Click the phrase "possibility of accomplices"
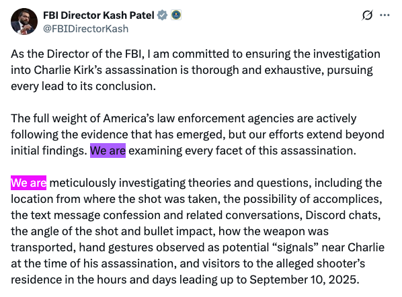This screenshot has width=402, height=297. [x=311, y=199]
